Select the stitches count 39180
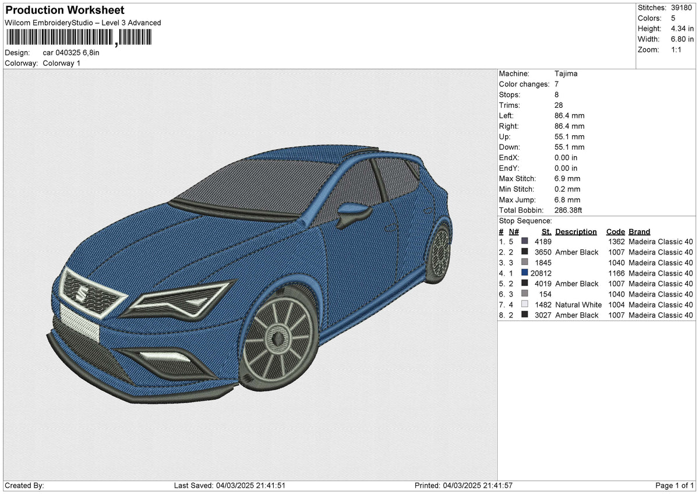699x494 pixels. 682,8
